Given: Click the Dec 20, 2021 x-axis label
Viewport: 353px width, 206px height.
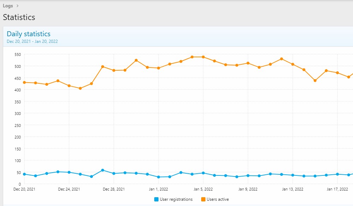Looking at the screenshot, I should pyautogui.click(x=24, y=189).
